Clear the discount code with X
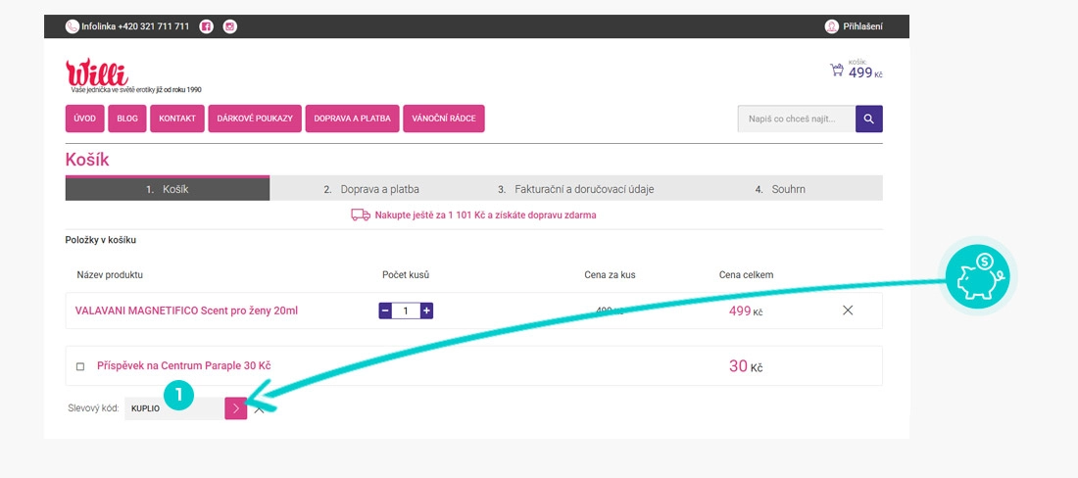The height and width of the screenshot is (478, 1078). (x=259, y=409)
